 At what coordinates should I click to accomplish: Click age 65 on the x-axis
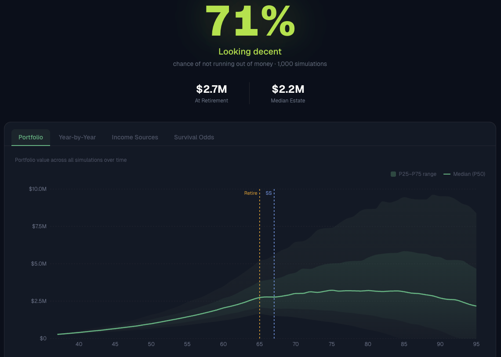(259, 344)
